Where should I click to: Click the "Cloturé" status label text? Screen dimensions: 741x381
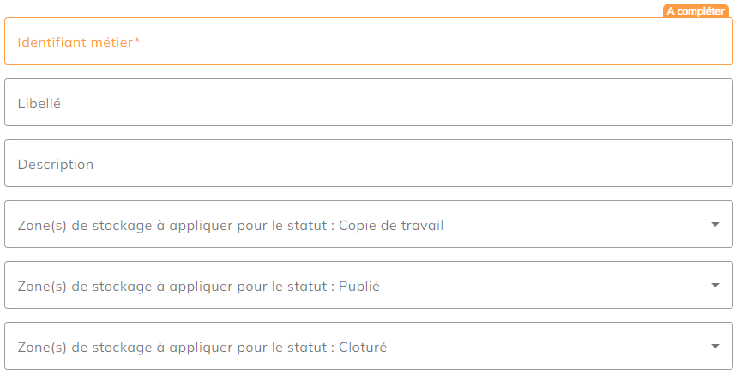click(363, 347)
